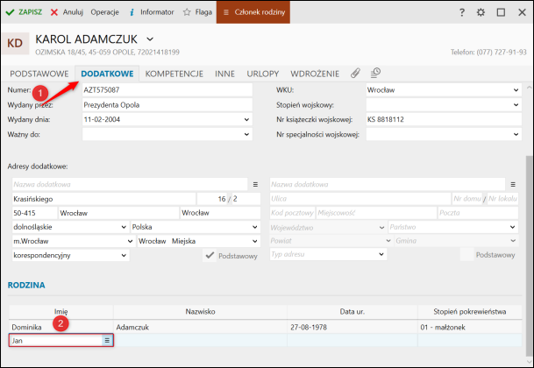Screen dimensions: 534x368
Task: Click the Krasińskiego street field
Action: tap(103, 199)
